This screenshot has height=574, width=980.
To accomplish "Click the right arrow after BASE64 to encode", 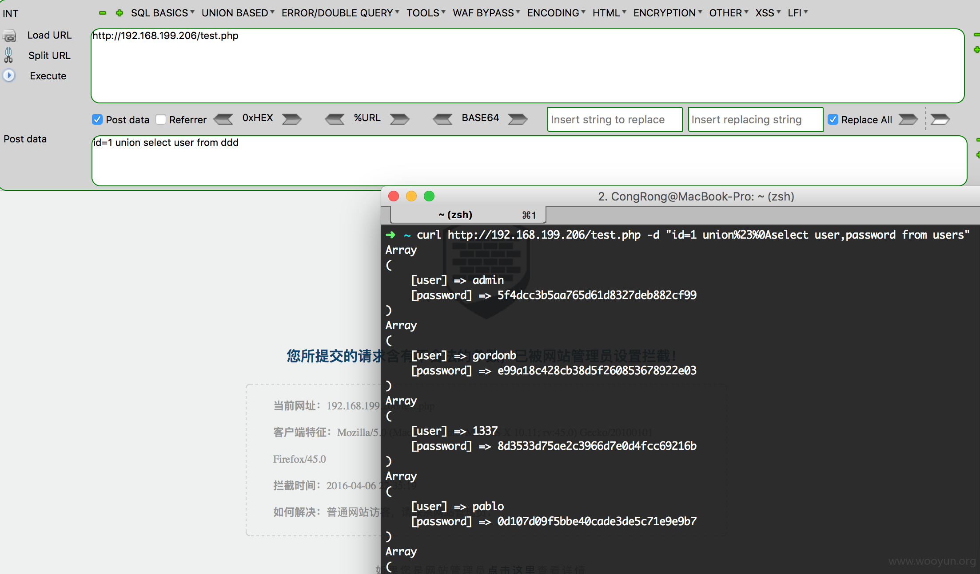I will [518, 119].
